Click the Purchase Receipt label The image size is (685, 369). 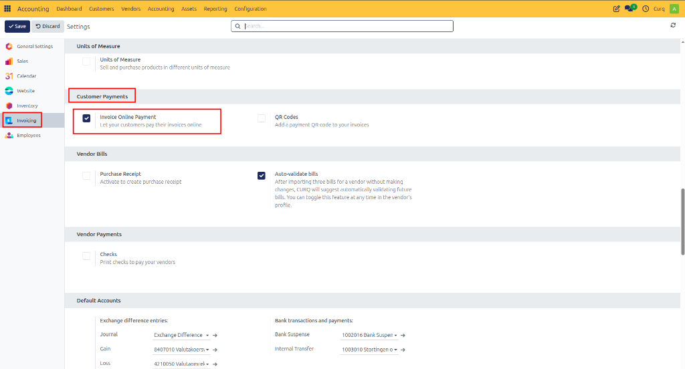coord(120,174)
